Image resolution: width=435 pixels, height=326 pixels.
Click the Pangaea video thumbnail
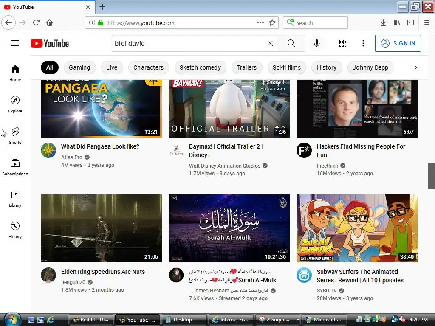[x=101, y=108]
